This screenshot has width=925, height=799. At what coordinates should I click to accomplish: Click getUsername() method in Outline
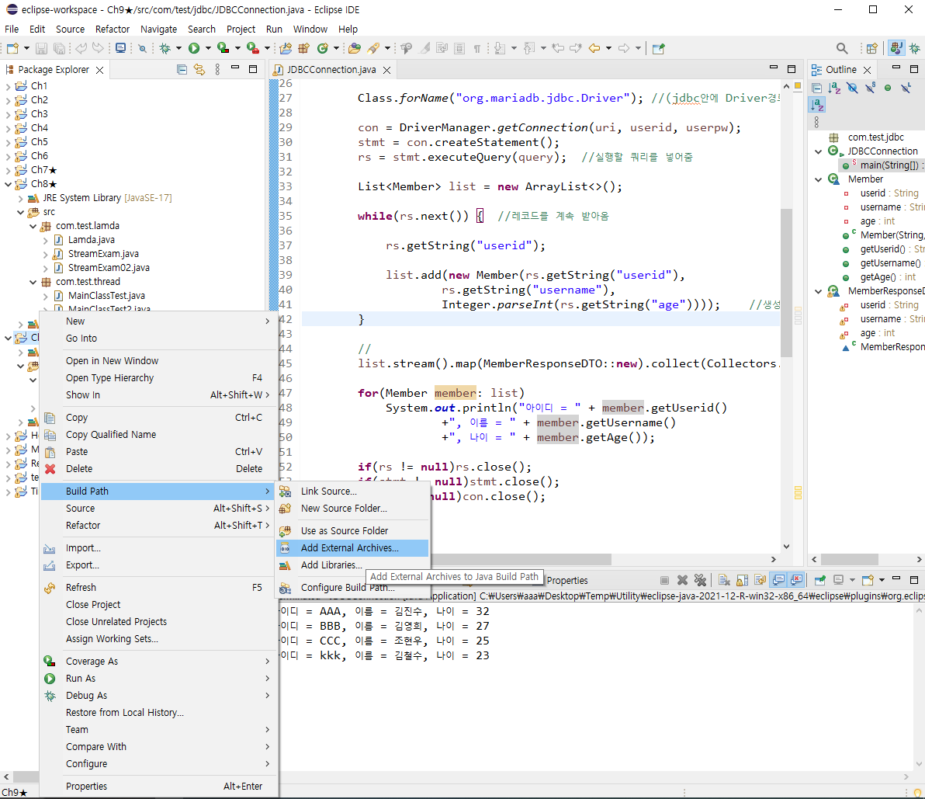click(890, 263)
